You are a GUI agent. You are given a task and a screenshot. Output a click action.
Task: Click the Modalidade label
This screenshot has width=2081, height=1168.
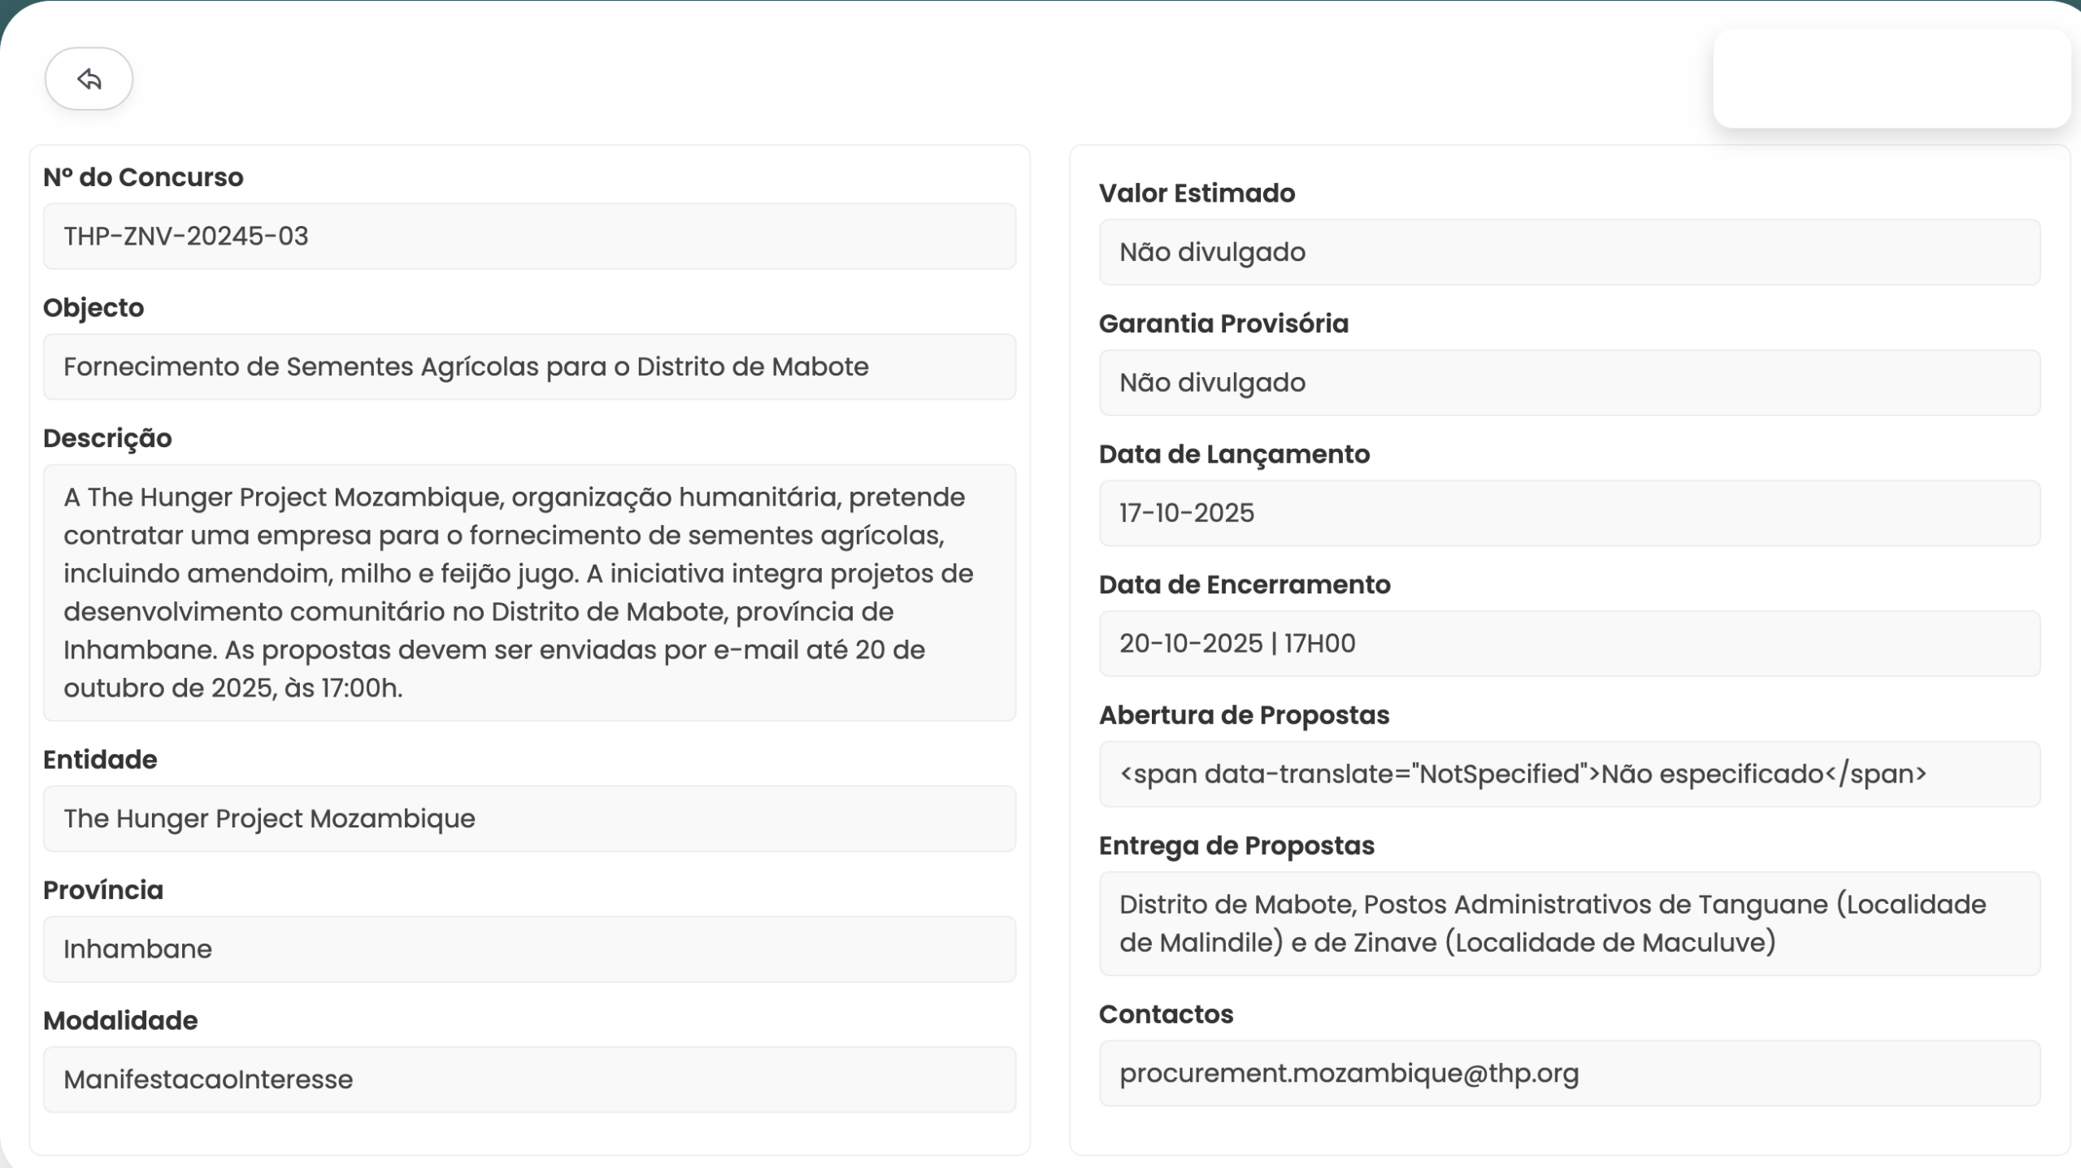coord(120,1020)
